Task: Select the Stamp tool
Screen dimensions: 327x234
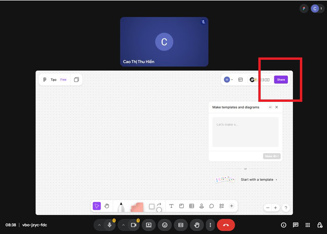Action: [x=201, y=206]
